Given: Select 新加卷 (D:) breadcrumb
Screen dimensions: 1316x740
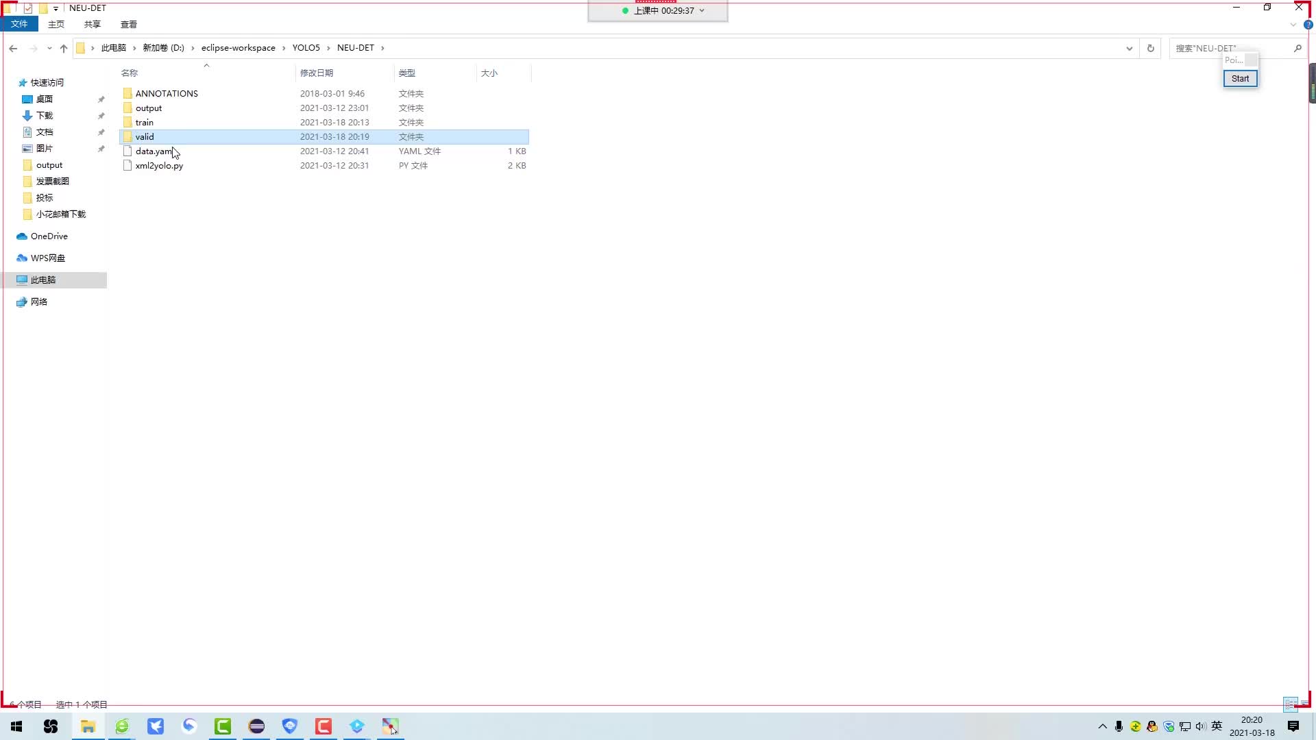Looking at the screenshot, I should pyautogui.click(x=164, y=48).
